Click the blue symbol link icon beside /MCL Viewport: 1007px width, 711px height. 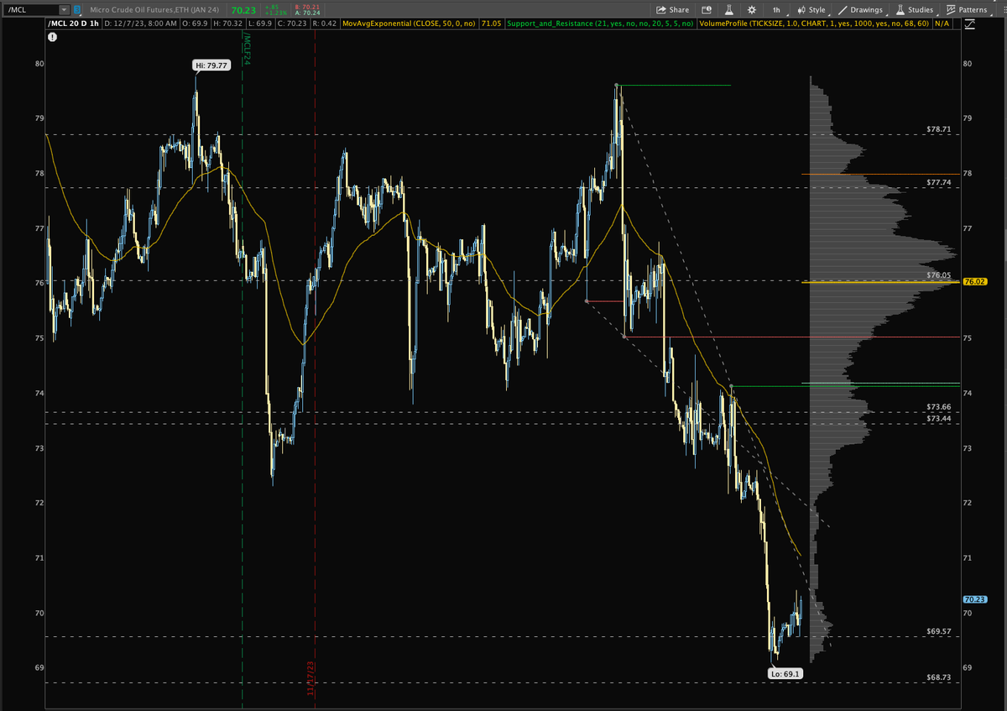(x=78, y=9)
